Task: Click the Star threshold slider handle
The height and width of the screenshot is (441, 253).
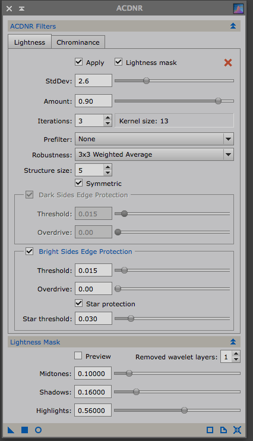Action: (x=131, y=319)
